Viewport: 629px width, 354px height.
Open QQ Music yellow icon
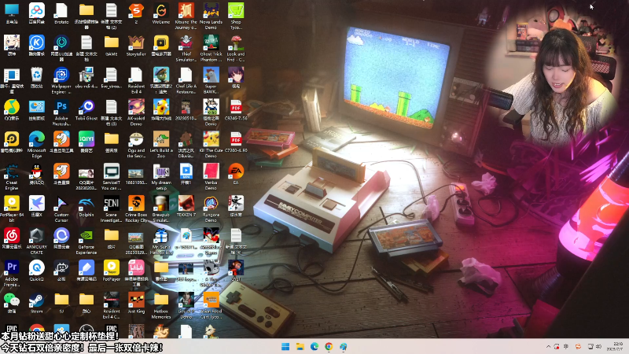(x=12, y=109)
